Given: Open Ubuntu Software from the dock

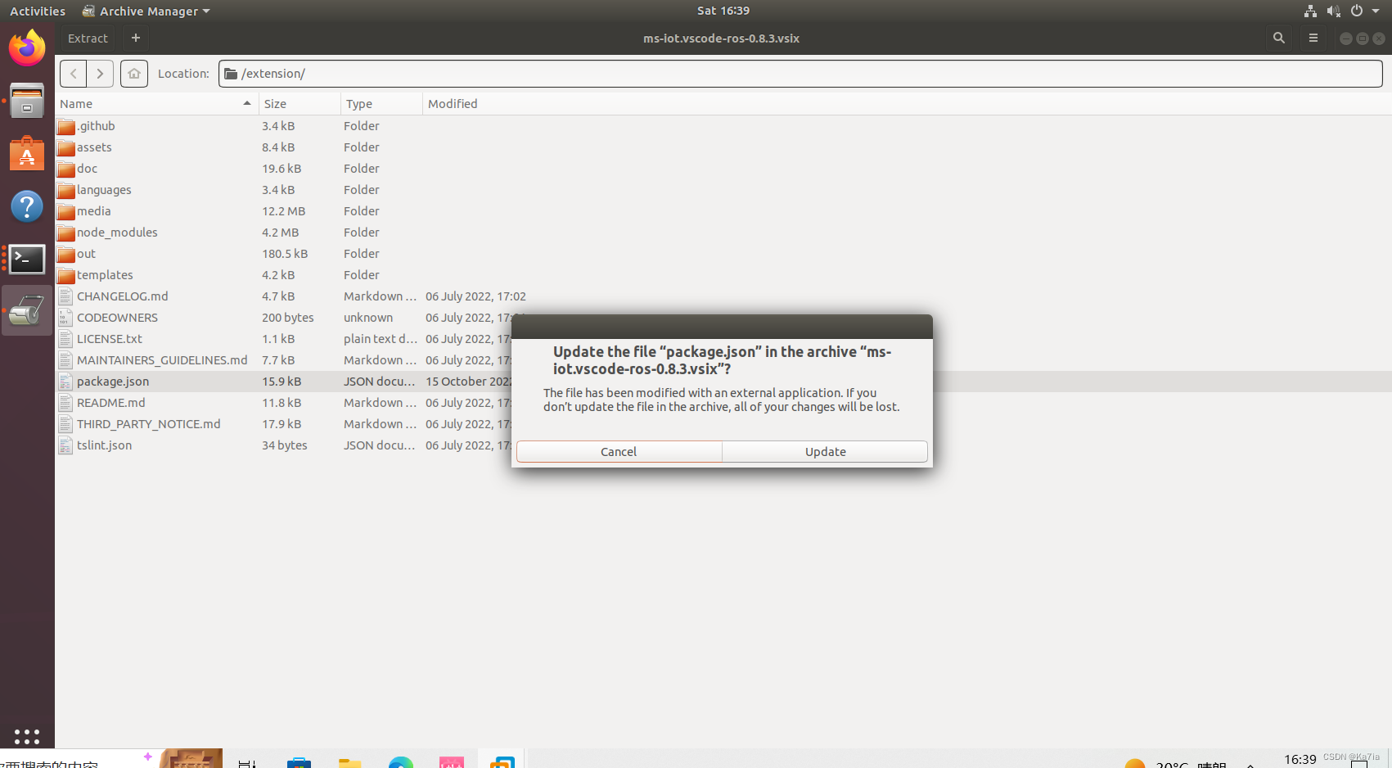Looking at the screenshot, I should [x=27, y=154].
